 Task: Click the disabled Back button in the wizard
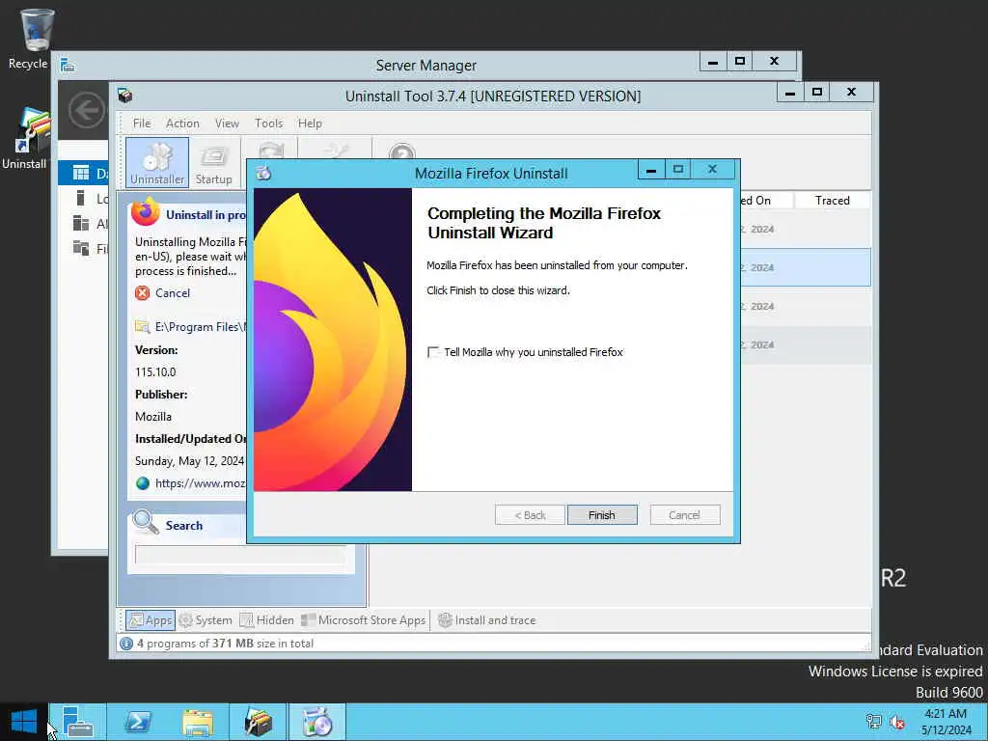point(530,515)
